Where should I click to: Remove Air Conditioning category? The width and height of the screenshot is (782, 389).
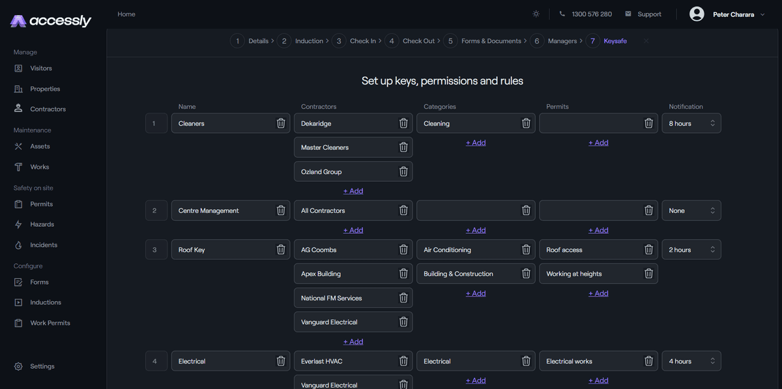coord(526,250)
